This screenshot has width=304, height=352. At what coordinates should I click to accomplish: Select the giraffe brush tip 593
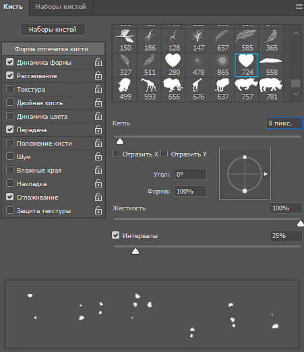point(148,89)
